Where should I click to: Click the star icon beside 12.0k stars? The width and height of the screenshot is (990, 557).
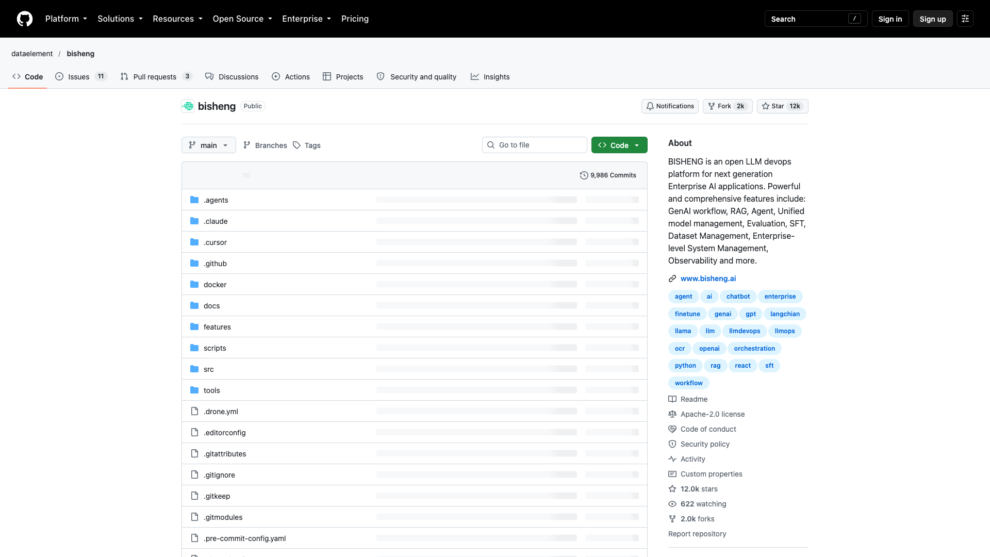[x=672, y=489]
